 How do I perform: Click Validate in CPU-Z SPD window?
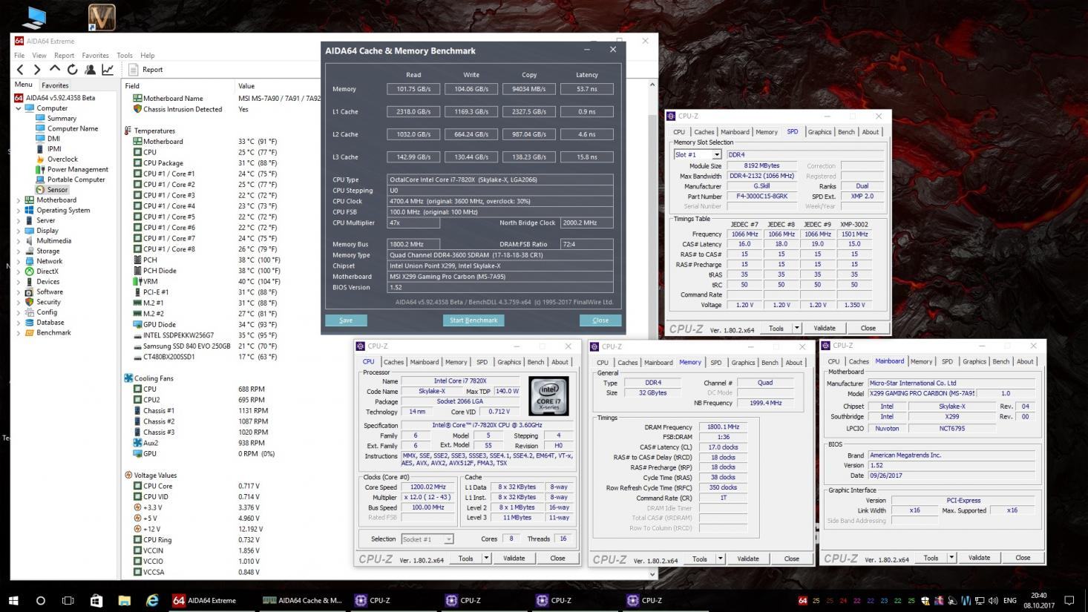[x=825, y=328]
